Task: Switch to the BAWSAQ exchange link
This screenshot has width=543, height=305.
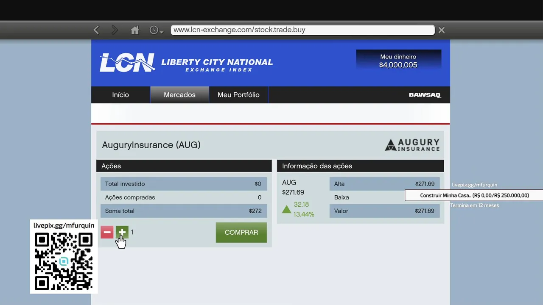Action: 425,95
